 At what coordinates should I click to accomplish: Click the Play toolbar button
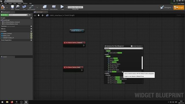point(62,7)
